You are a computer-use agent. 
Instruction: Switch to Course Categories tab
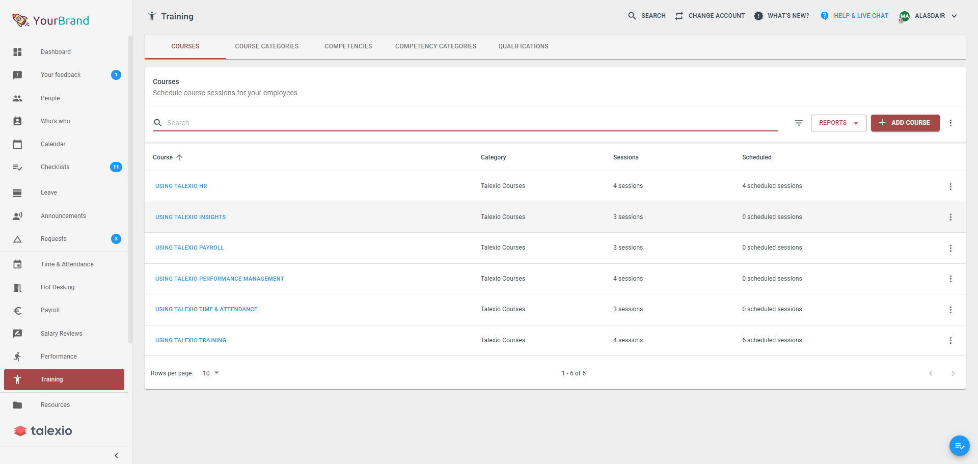coord(267,46)
